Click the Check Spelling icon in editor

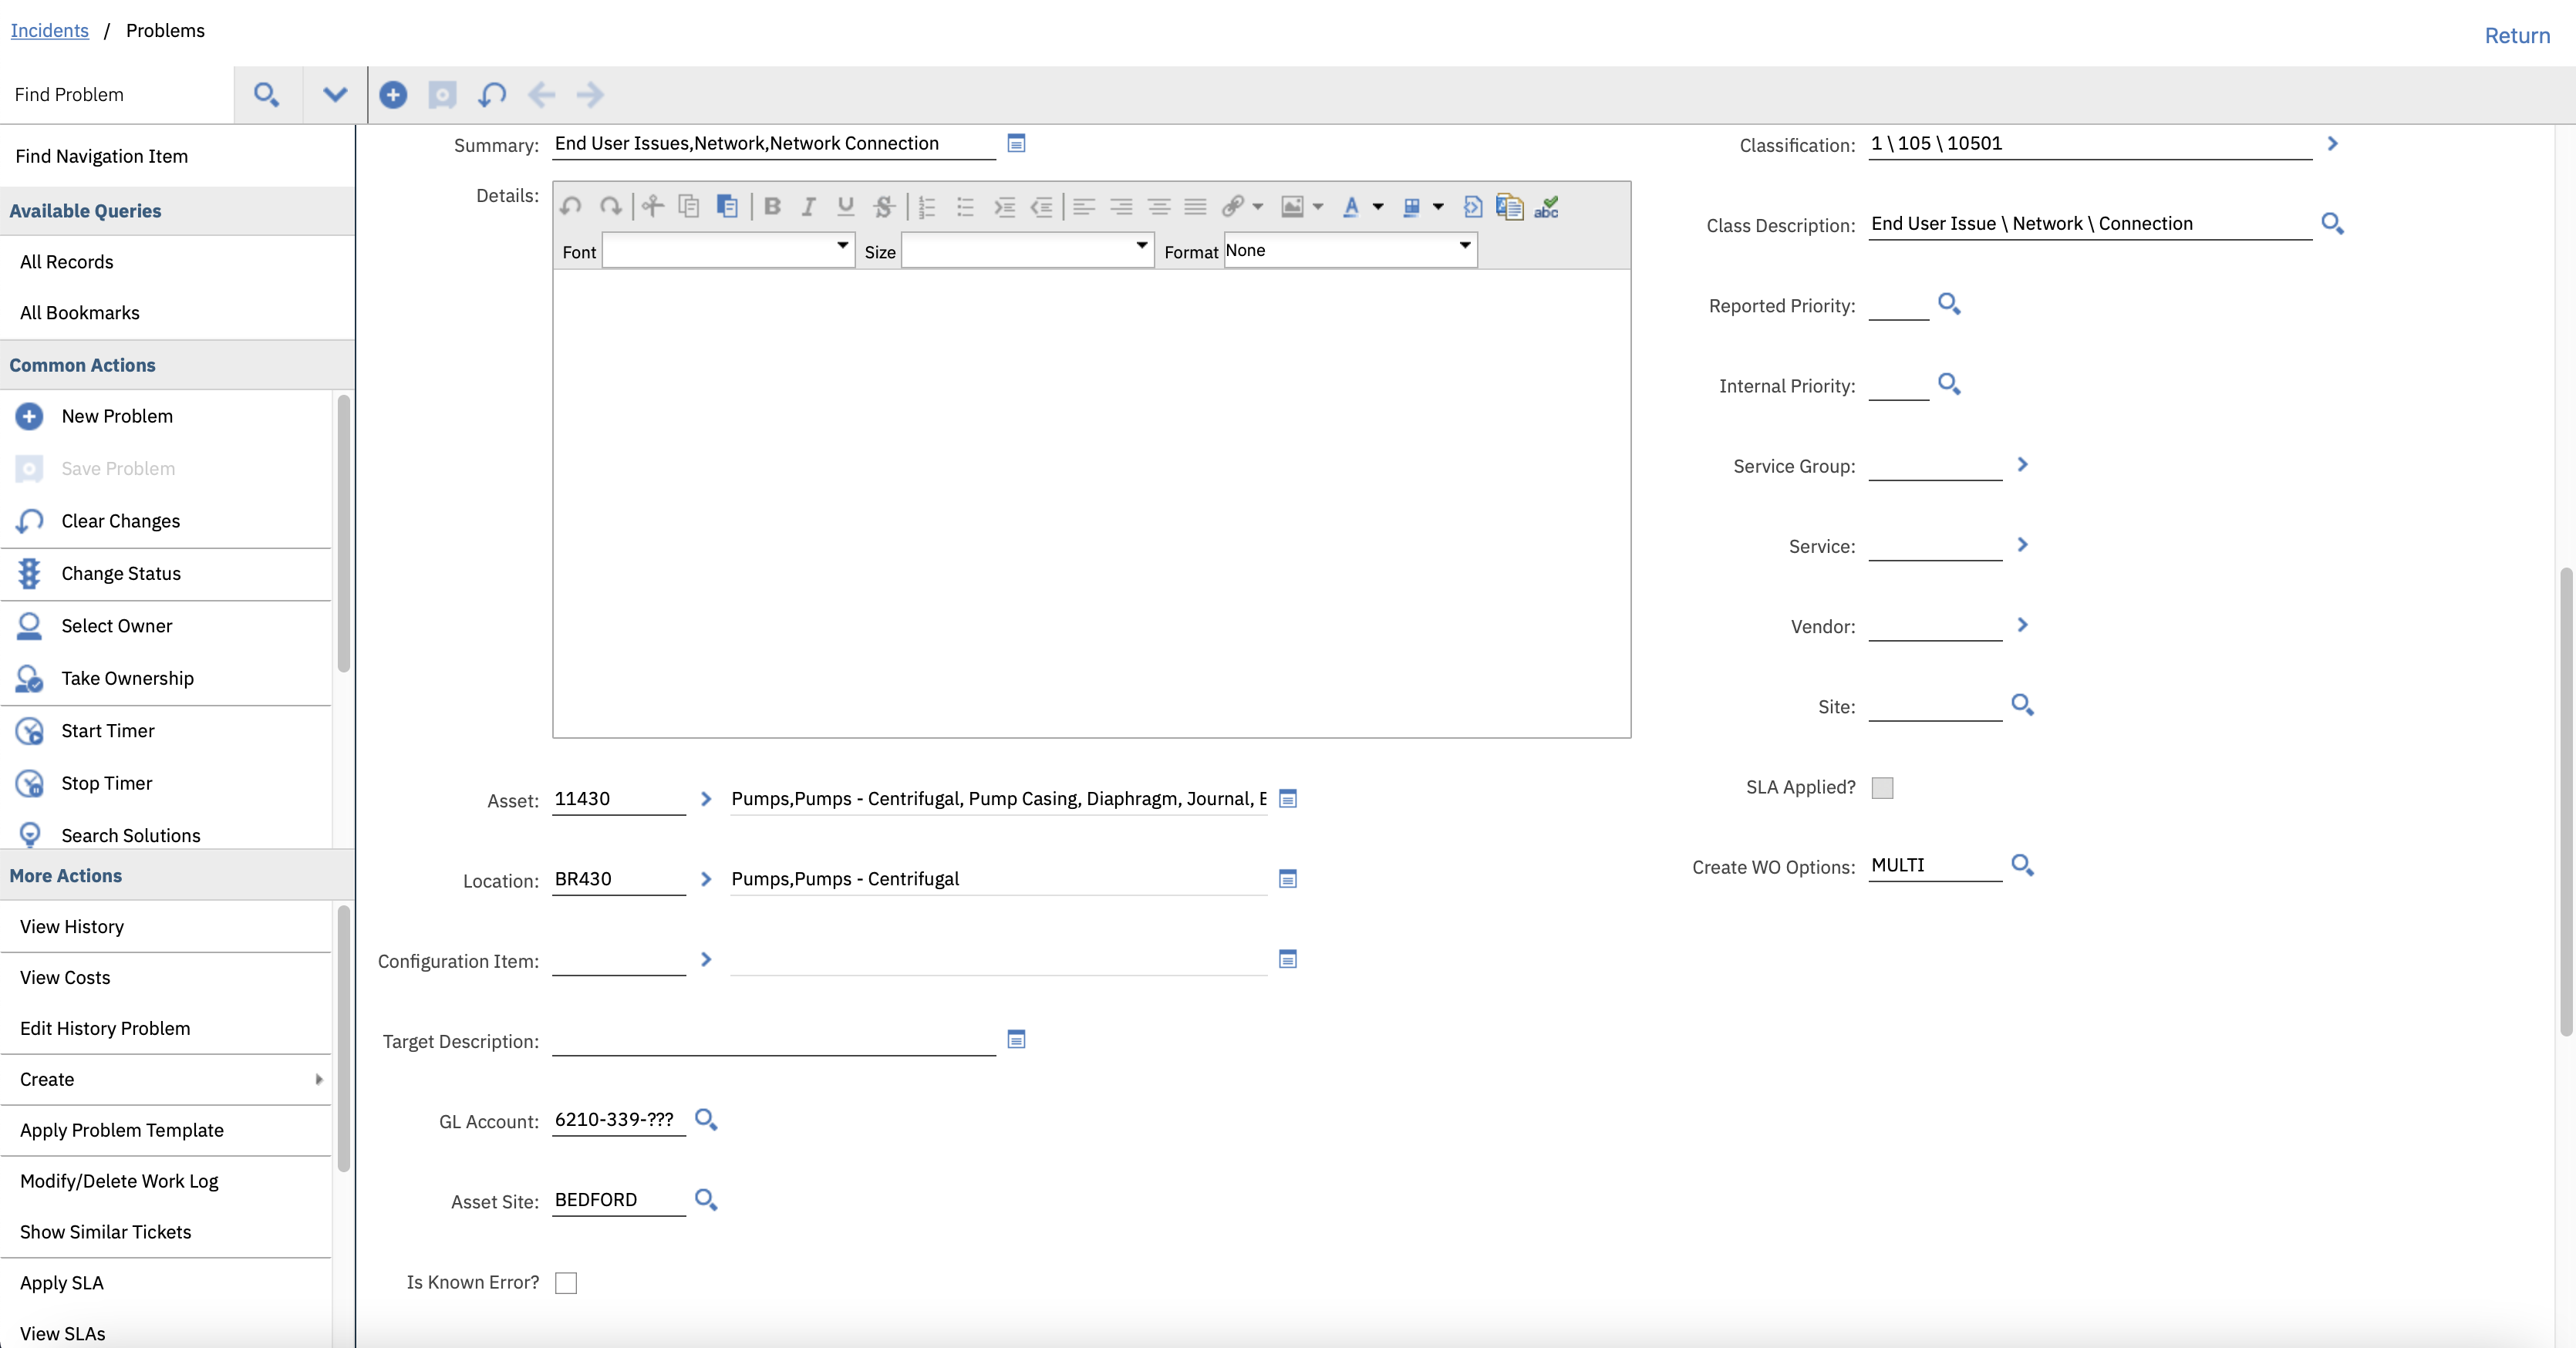pos(1546,207)
